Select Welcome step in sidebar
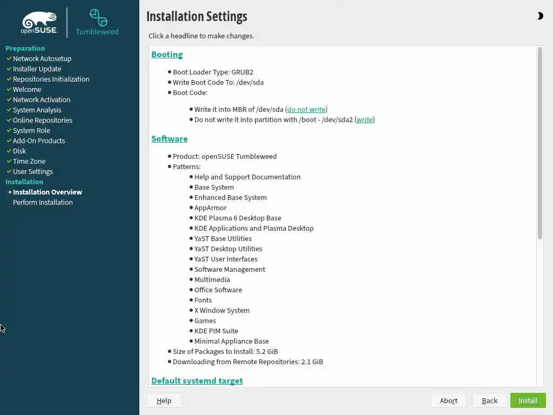The image size is (553, 415). point(27,89)
